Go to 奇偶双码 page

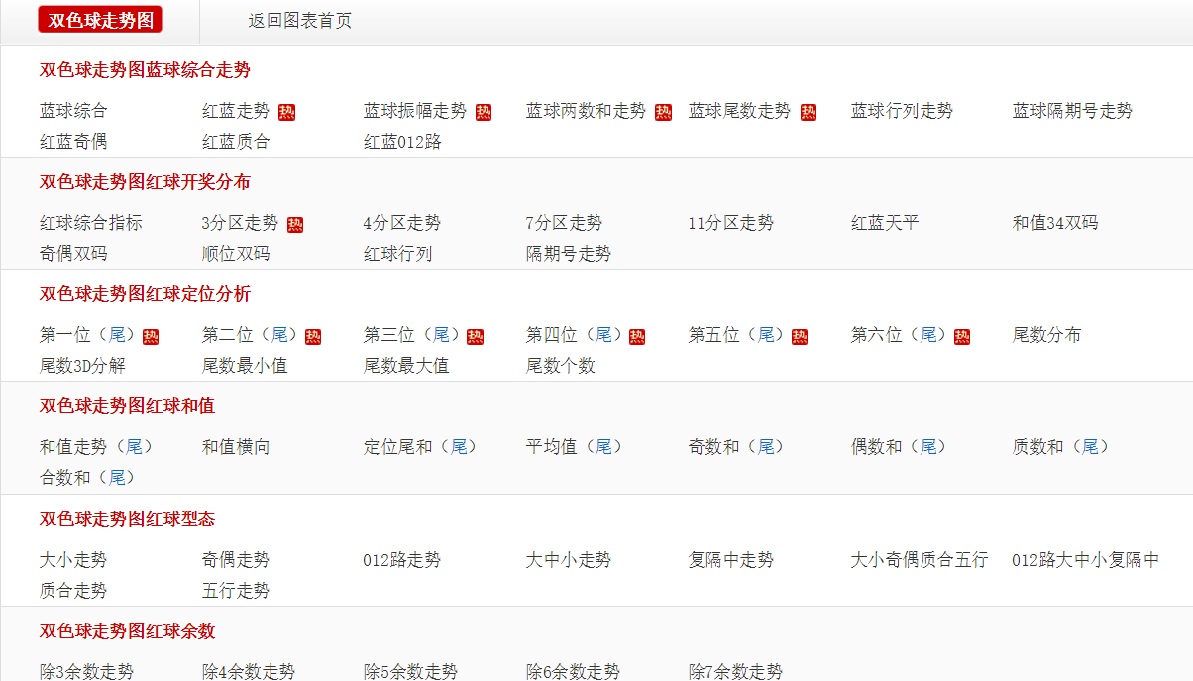(x=73, y=254)
